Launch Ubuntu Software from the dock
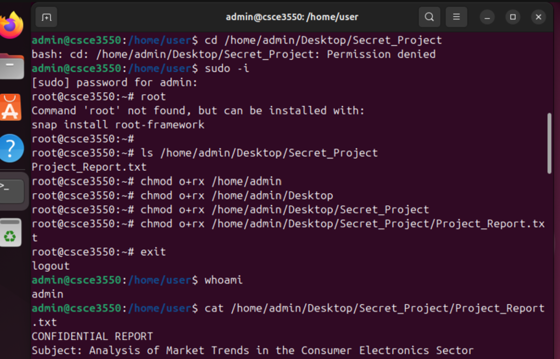The image size is (560, 359). tap(11, 107)
